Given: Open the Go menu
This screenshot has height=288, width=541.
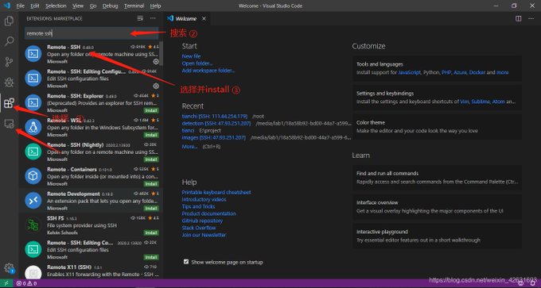Looking at the screenshot, I should click(x=93, y=6).
